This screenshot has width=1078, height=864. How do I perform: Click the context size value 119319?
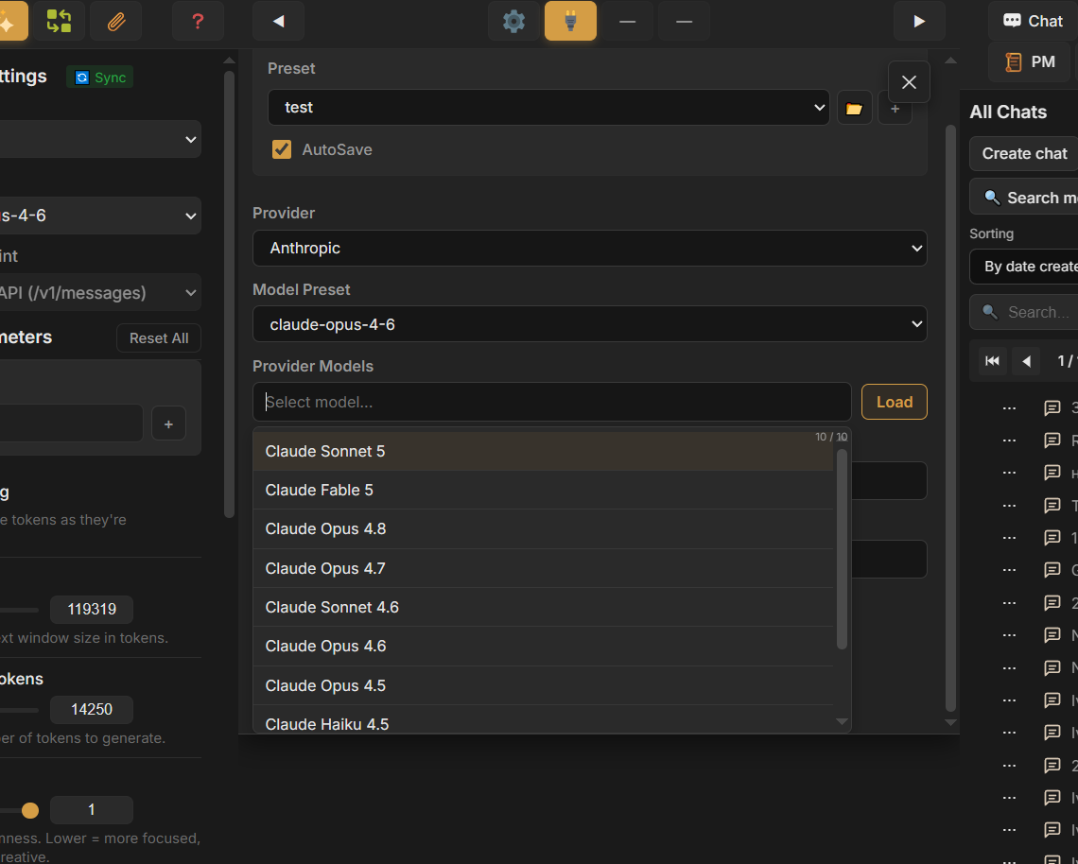[92, 609]
